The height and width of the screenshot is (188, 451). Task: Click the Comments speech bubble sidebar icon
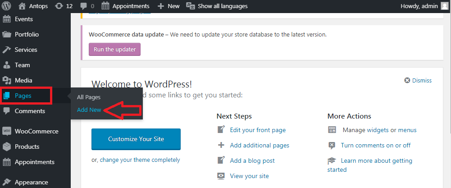[x=7, y=111]
